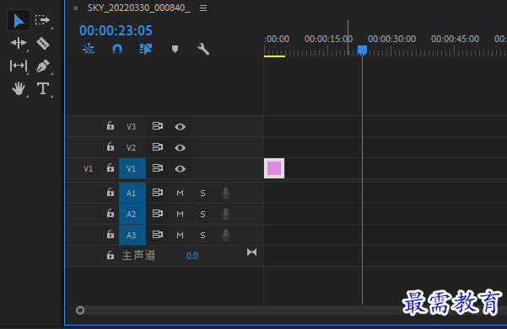Screen dimensions: 507x329
Task: Solo the A1 audio track
Action: [x=202, y=194]
